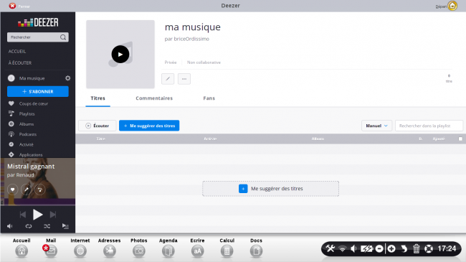
Task: Open the Podcasts sidebar entry
Action: 28,134
